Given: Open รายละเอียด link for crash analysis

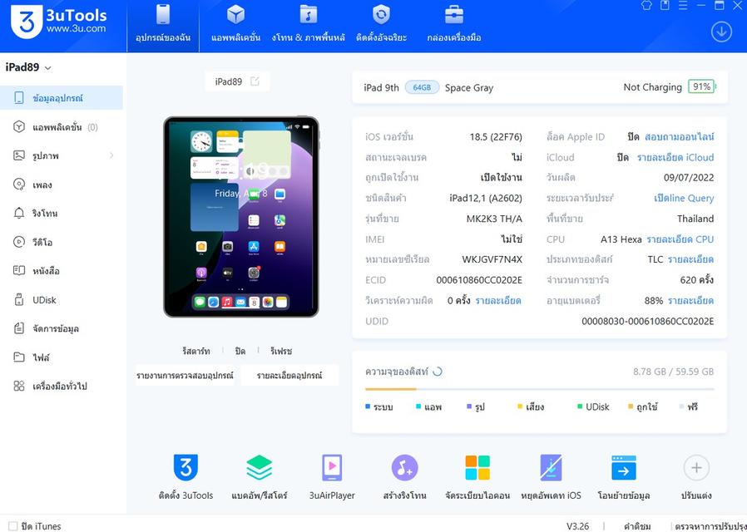Looking at the screenshot, I should 498,301.
